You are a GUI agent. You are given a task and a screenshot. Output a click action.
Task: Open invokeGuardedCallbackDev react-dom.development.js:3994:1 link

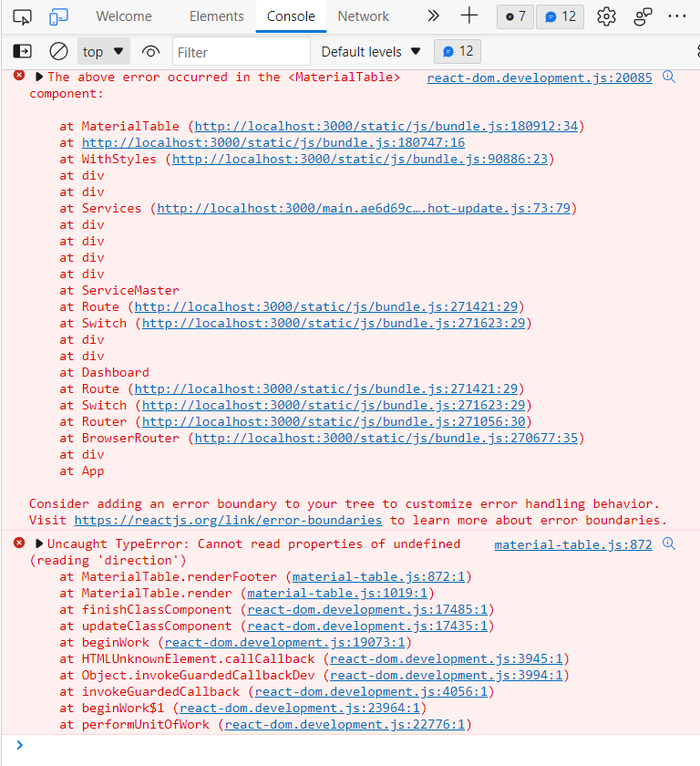coord(447,675)
